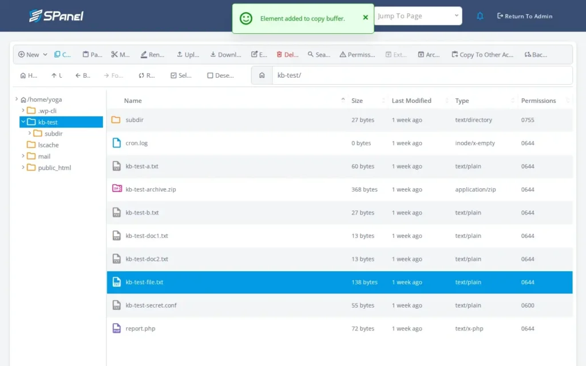Screen dimensions: 586x366
Task: Select subdir folder row in list
Action: click(x=339, y=120)
